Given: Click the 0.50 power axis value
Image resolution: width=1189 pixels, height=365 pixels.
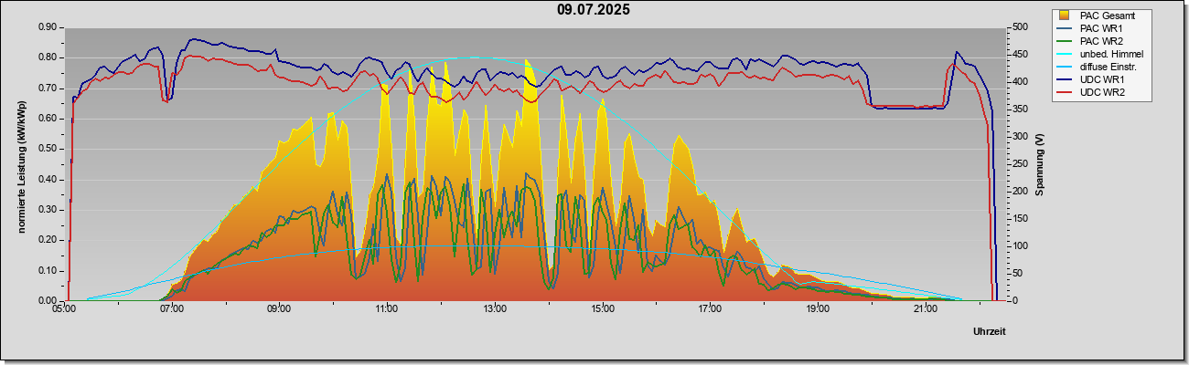Looking at the screenshot, I should click(48, 149).
